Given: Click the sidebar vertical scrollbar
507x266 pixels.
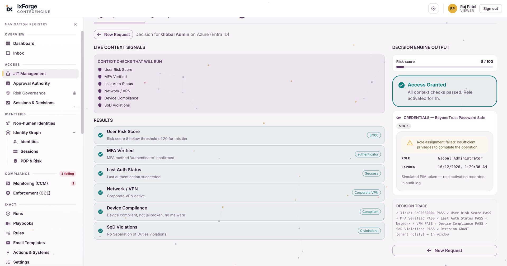Looking at the screenshot, I should (82, 82).
